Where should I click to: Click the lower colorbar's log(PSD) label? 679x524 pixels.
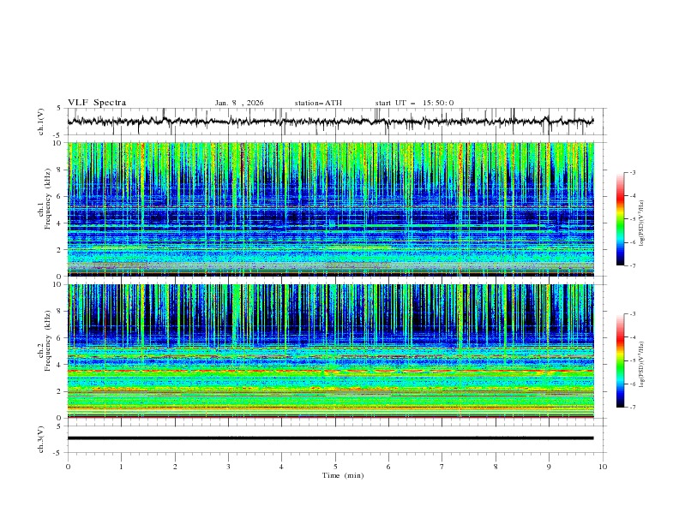point(641,365)
